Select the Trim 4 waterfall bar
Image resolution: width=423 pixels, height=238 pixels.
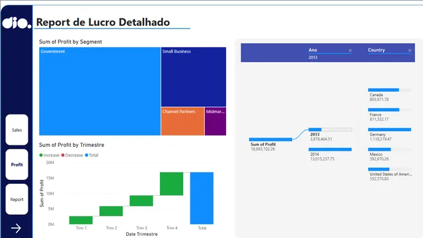(x=172, y=184)
